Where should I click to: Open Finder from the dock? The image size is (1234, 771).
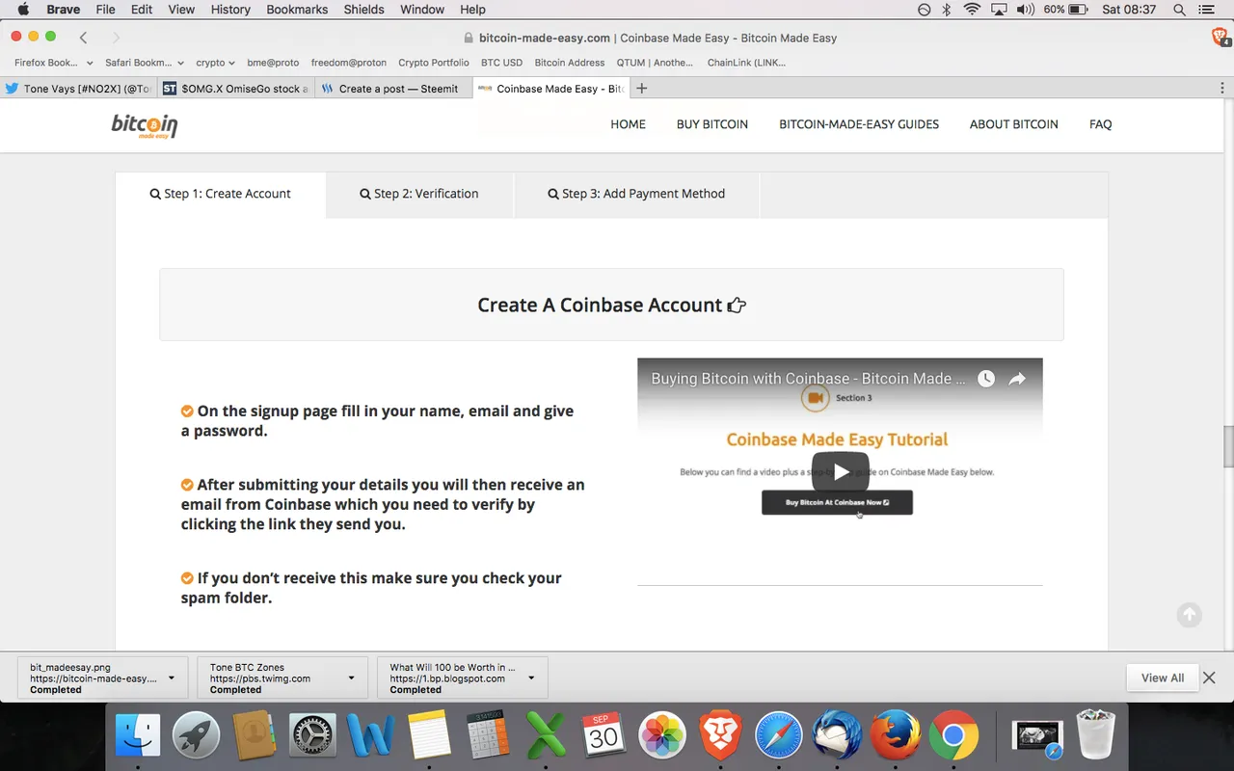click(138, 736)
